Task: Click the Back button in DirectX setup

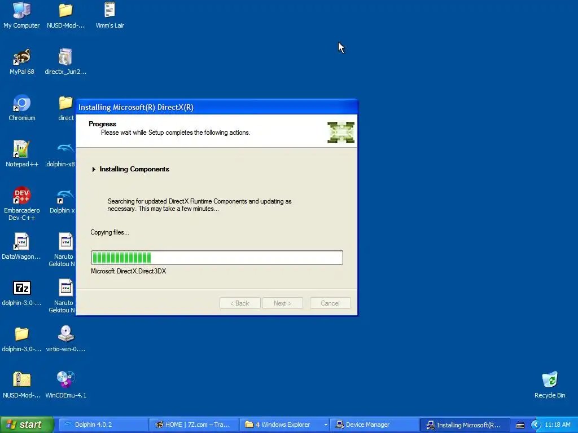Action: coord(240,303)
